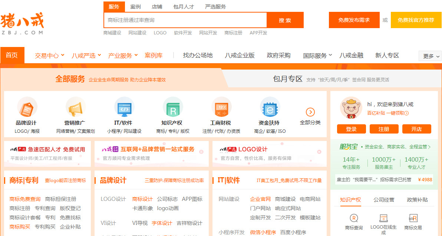The height and width of the screenshot is (236, 442).
Task: Click the 搜索 button
Action: coord(285,20)
